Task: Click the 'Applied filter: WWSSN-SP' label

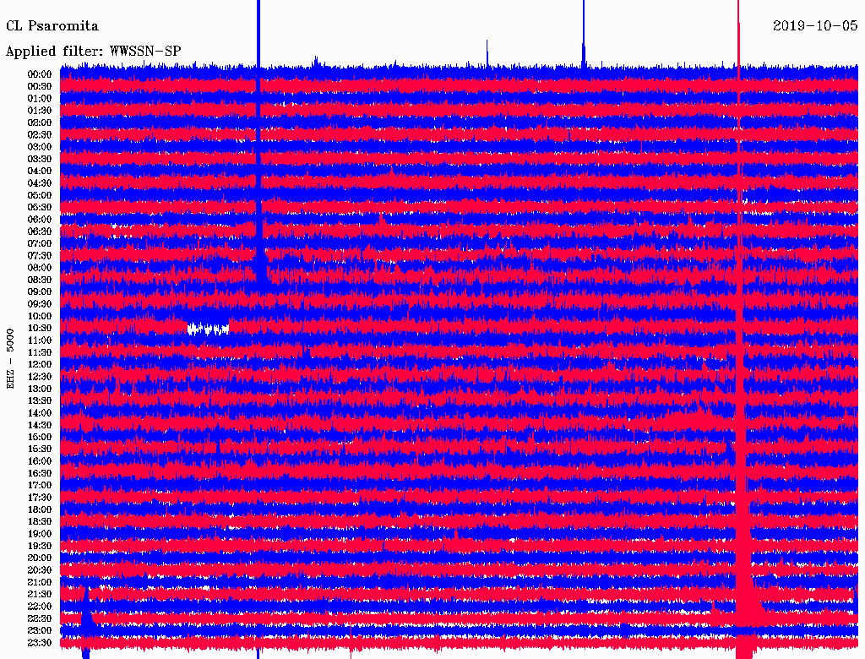Action: (x=93, y=52)
